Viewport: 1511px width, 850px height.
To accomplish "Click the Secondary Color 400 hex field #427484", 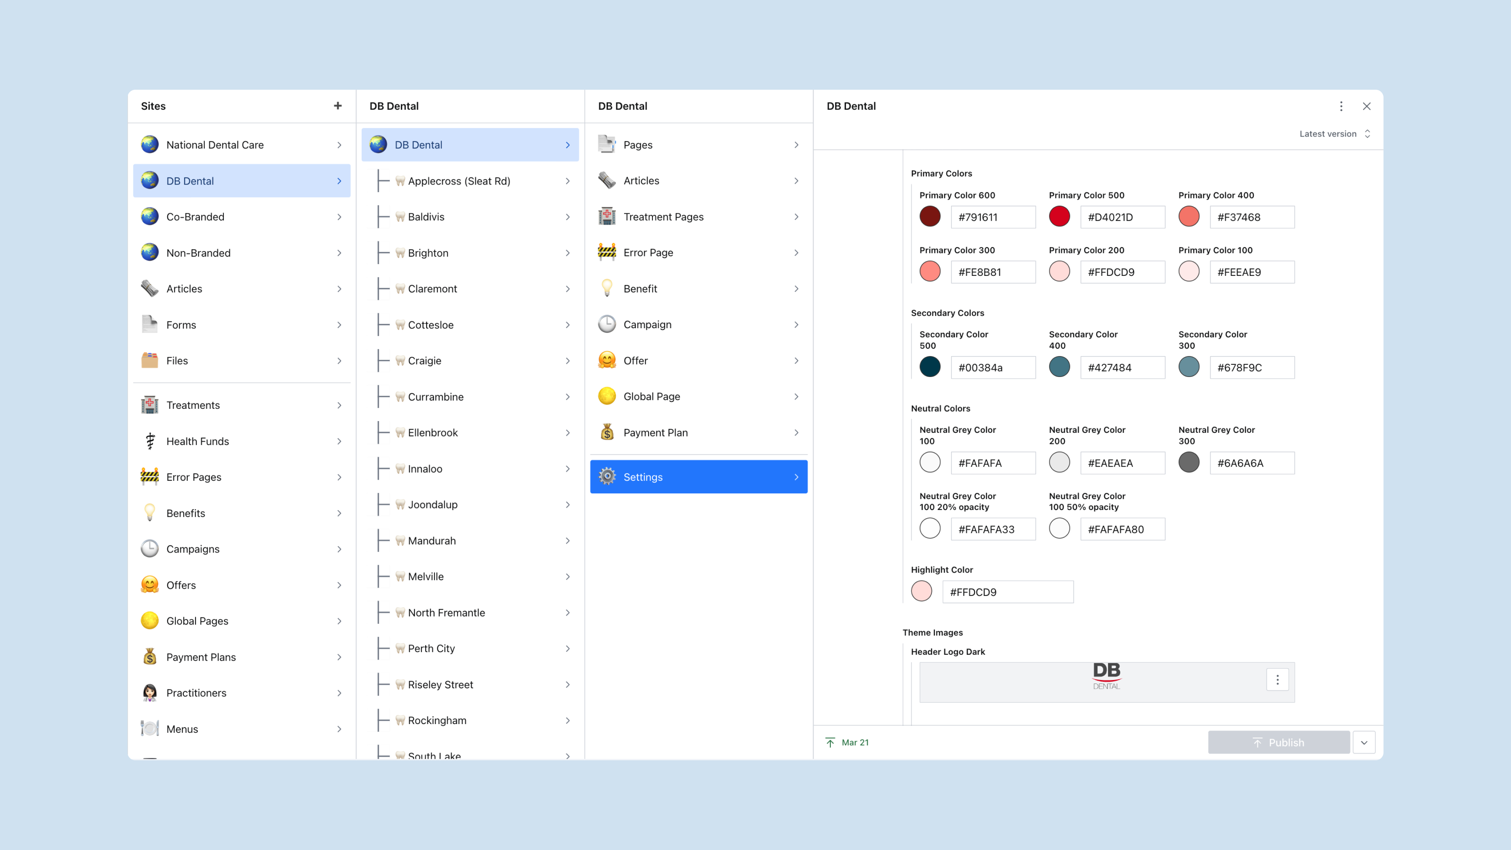I will tap(1122, 368).
